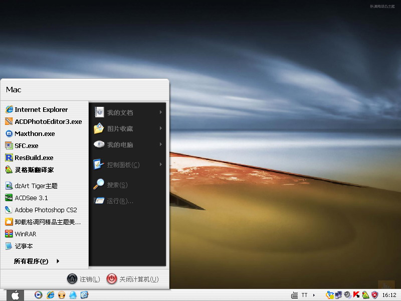
Task: Click the Photoshop CS2 feather icon
Action: tap(9, 210)
